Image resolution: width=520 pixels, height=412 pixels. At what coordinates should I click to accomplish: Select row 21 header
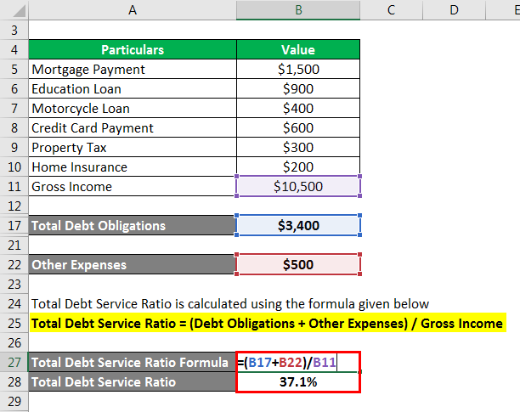click(x=14, y=246)
